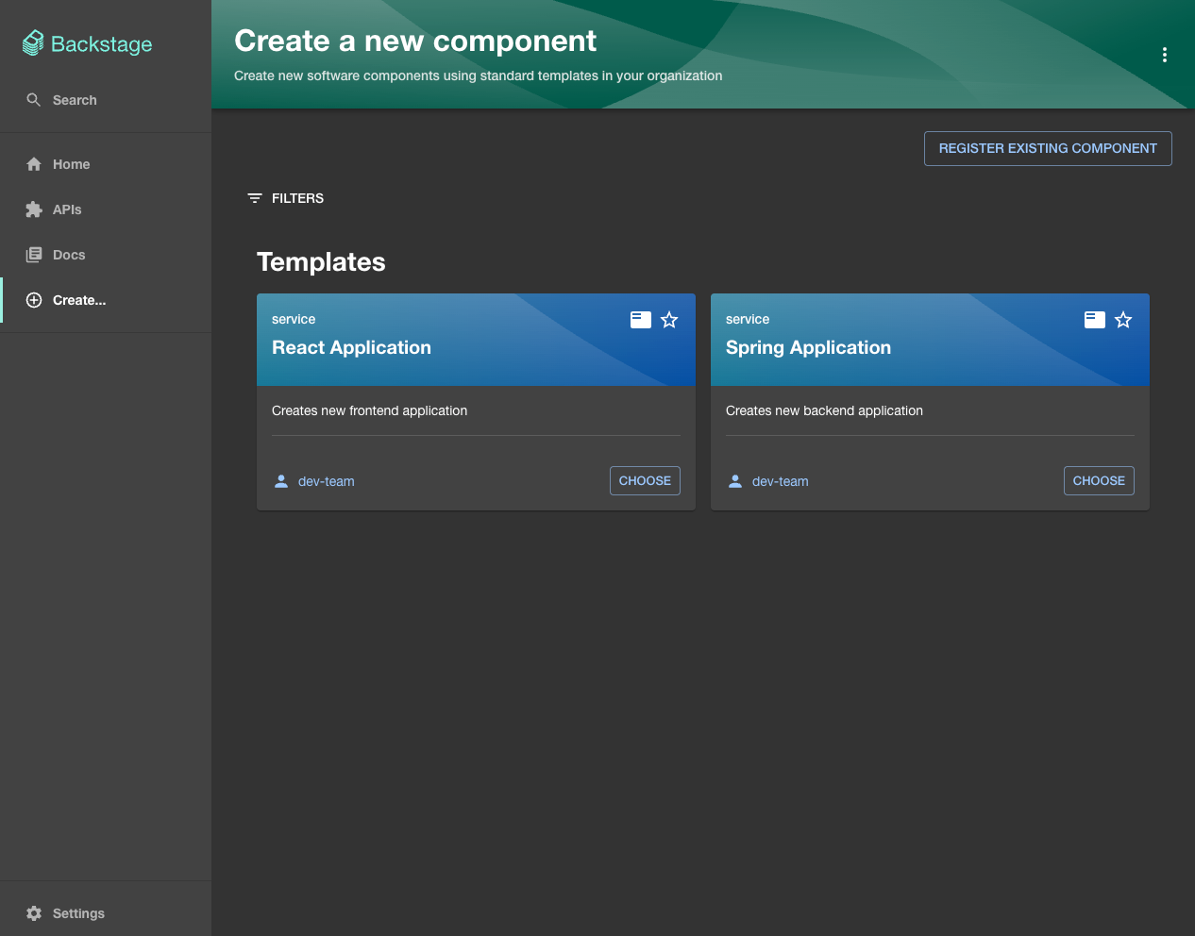This screenshot has height=936, width=1195.
Task: Click the Templates heading
Action: [321, 261]
